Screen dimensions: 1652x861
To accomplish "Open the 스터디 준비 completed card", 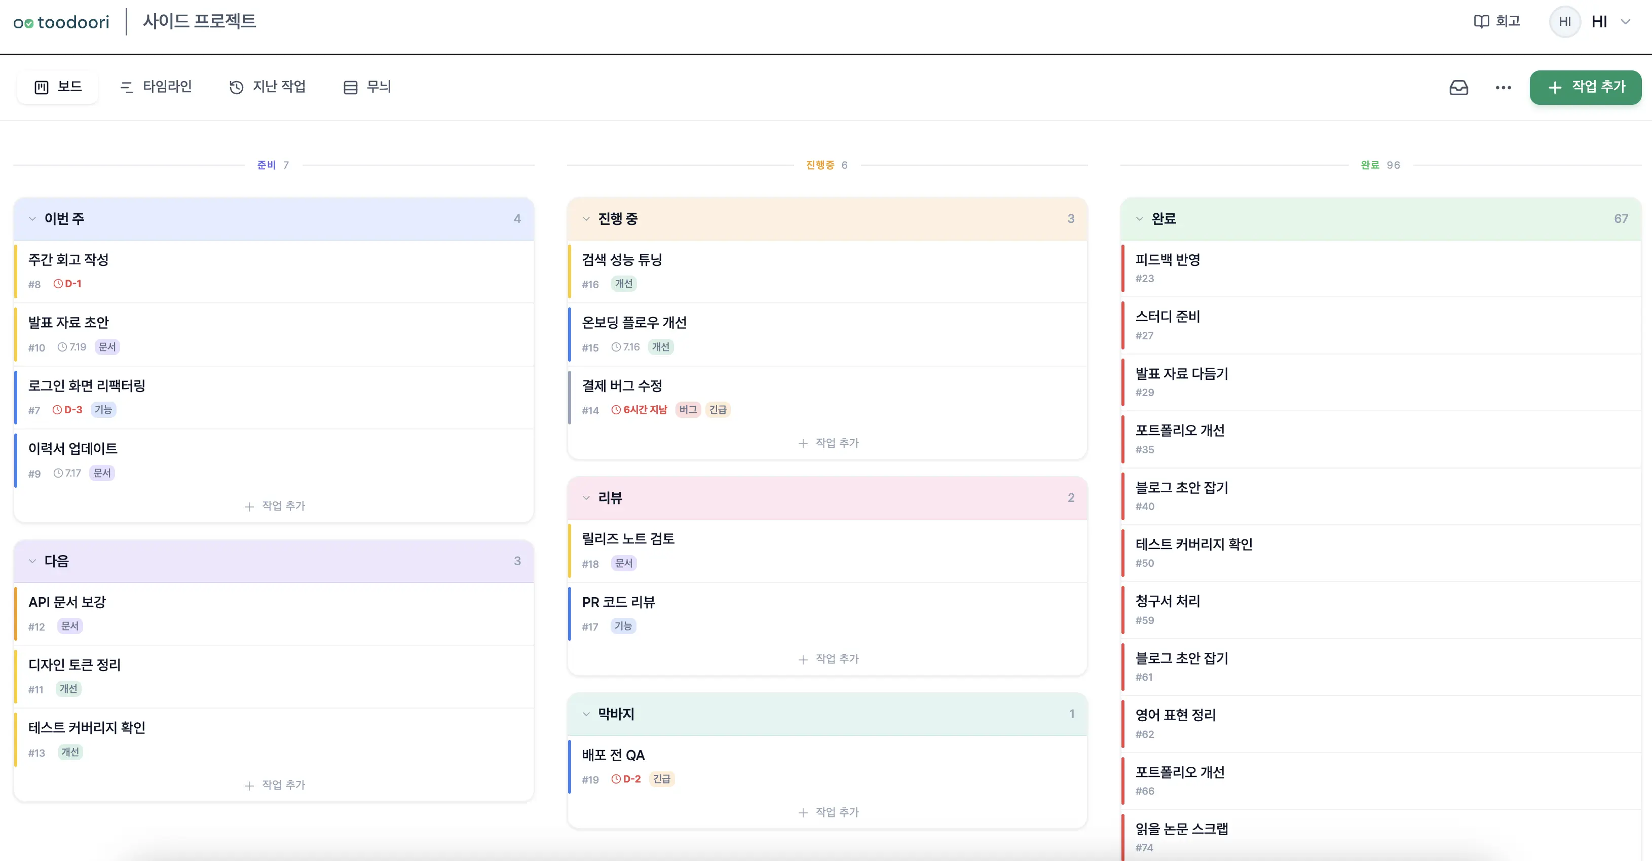I will click(1381, 325).
